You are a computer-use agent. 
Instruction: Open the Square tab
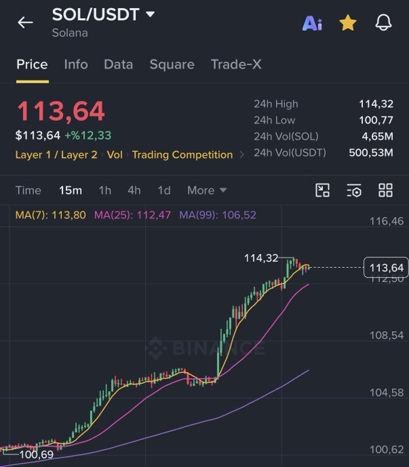point(172,65)
